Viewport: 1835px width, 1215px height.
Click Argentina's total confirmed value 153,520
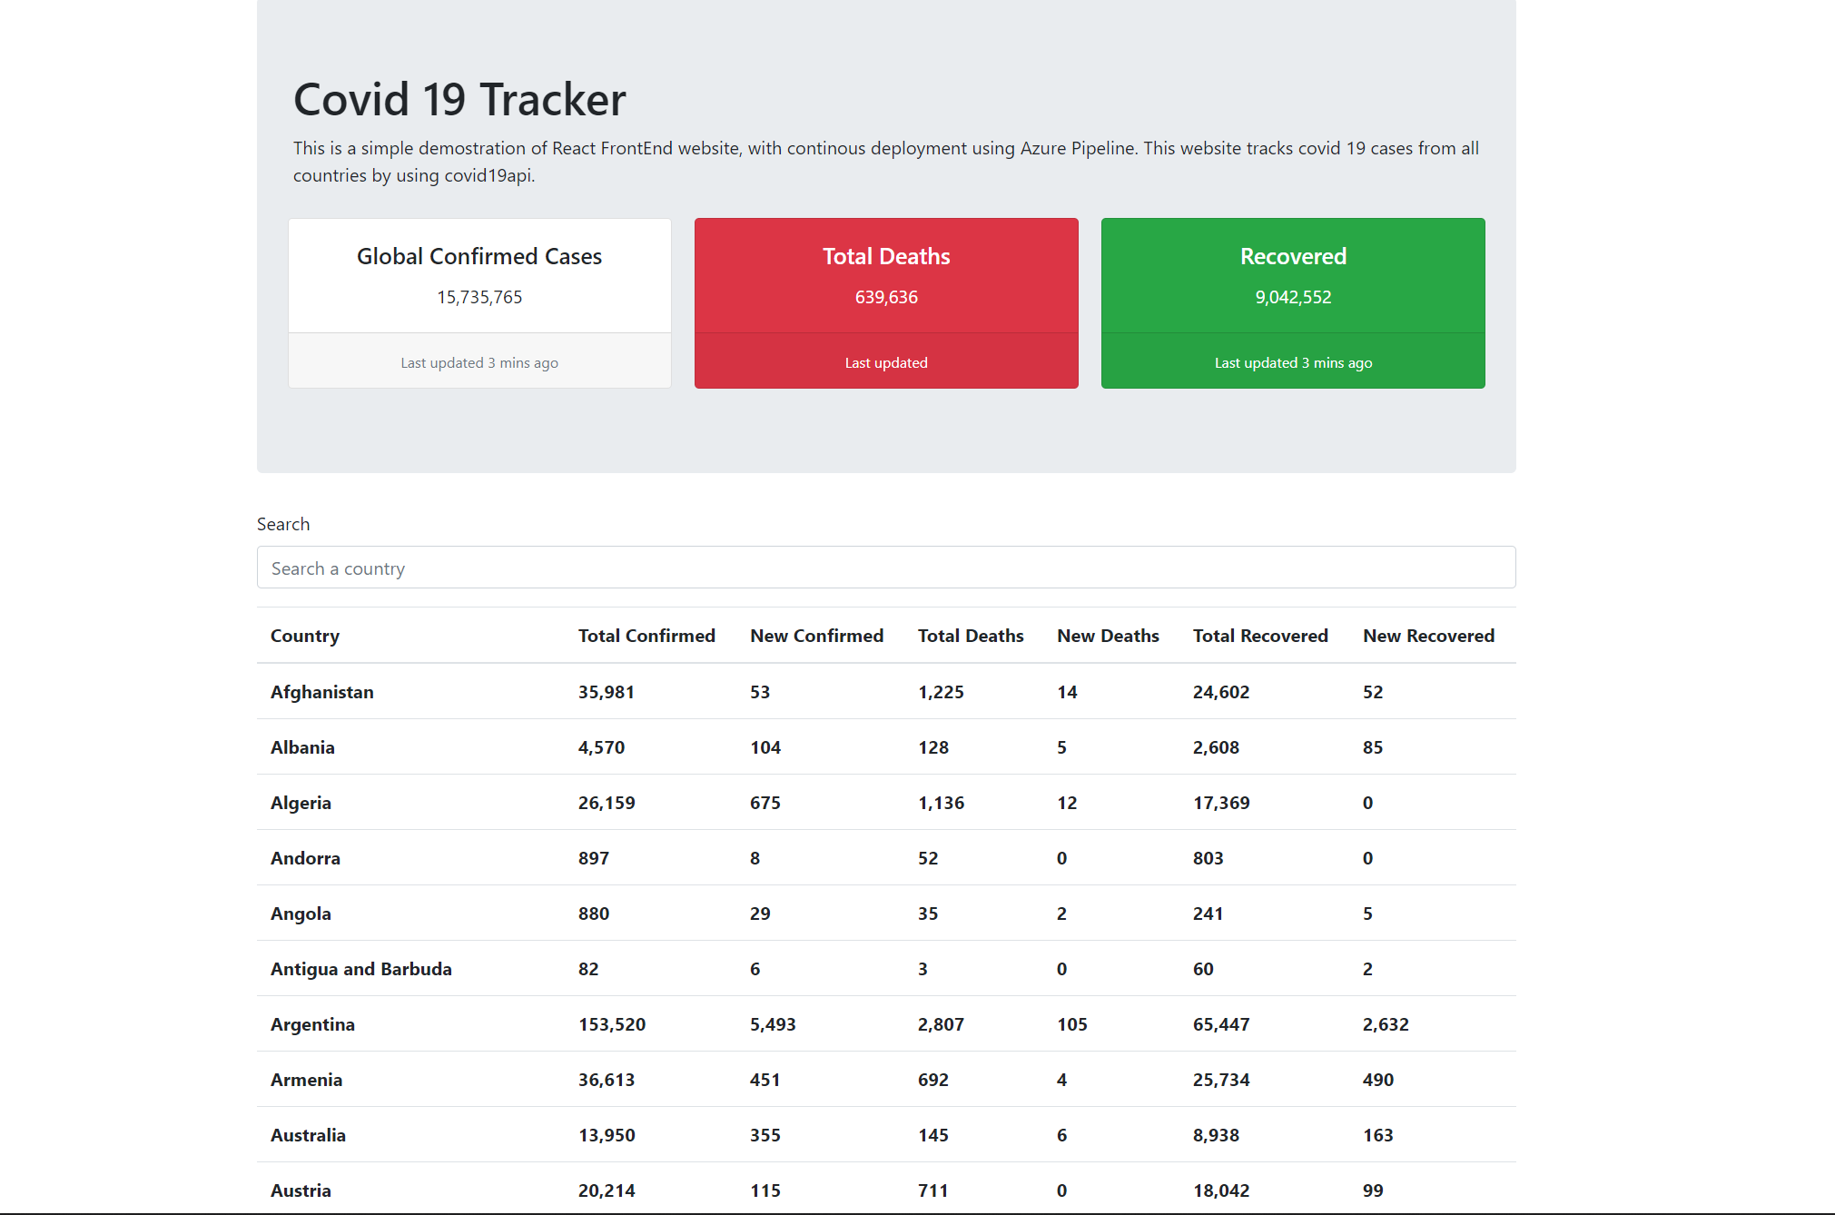[611, 1024]
